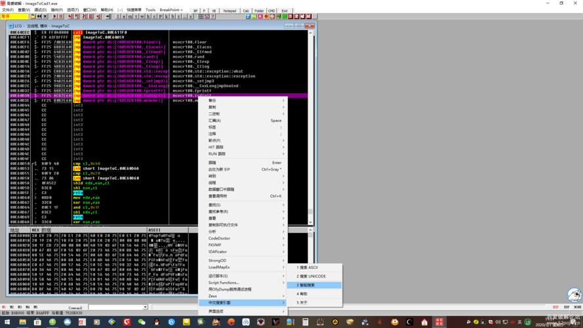The height and width of the screenshot is (328, 583).
Task: Click the restart program rewind icon
Action: point(39,16)
